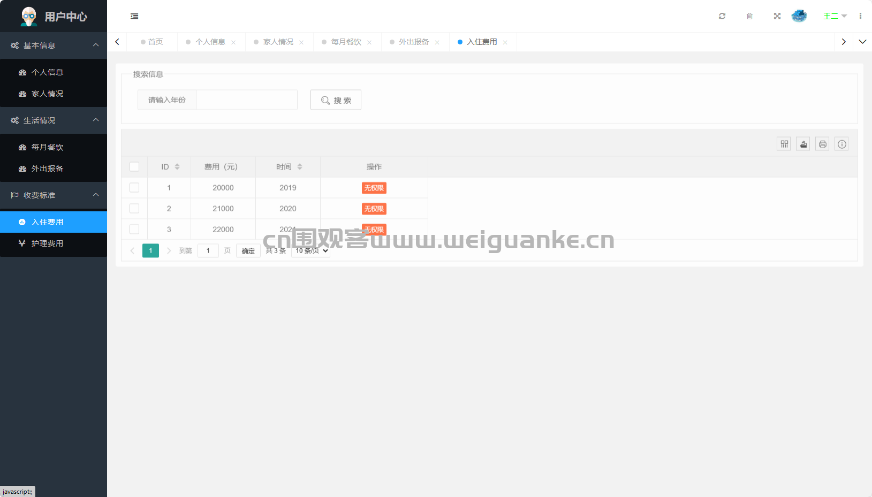Check the row with ID 1
The width and height of the screenshot is (872, 497).
[134, 188]
